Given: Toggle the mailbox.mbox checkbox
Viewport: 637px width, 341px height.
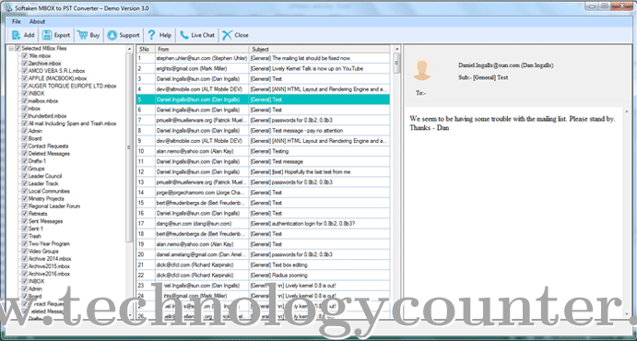Looking at the screenshot, I should 25,101.
